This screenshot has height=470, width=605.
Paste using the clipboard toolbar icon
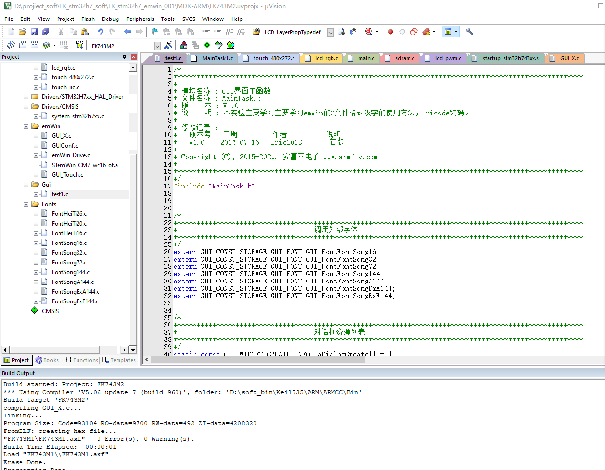(85, 32)
